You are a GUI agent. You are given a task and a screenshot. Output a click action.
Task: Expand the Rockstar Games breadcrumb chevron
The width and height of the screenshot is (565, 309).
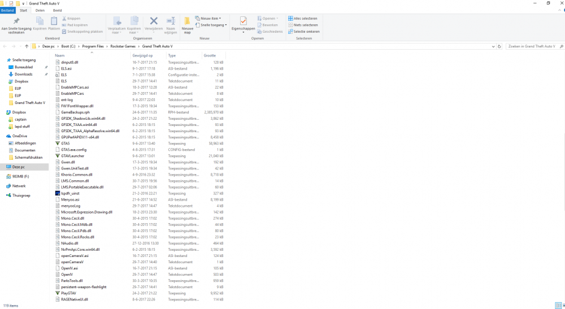[139, 46]
